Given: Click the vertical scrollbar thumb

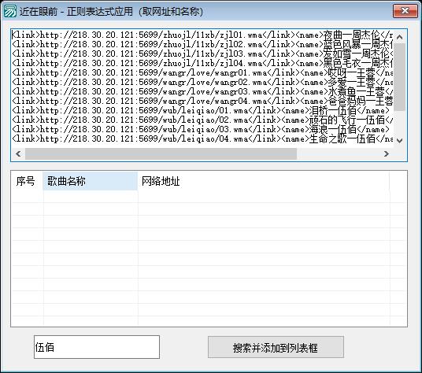Looking at the screenshot, I should 400,76.
